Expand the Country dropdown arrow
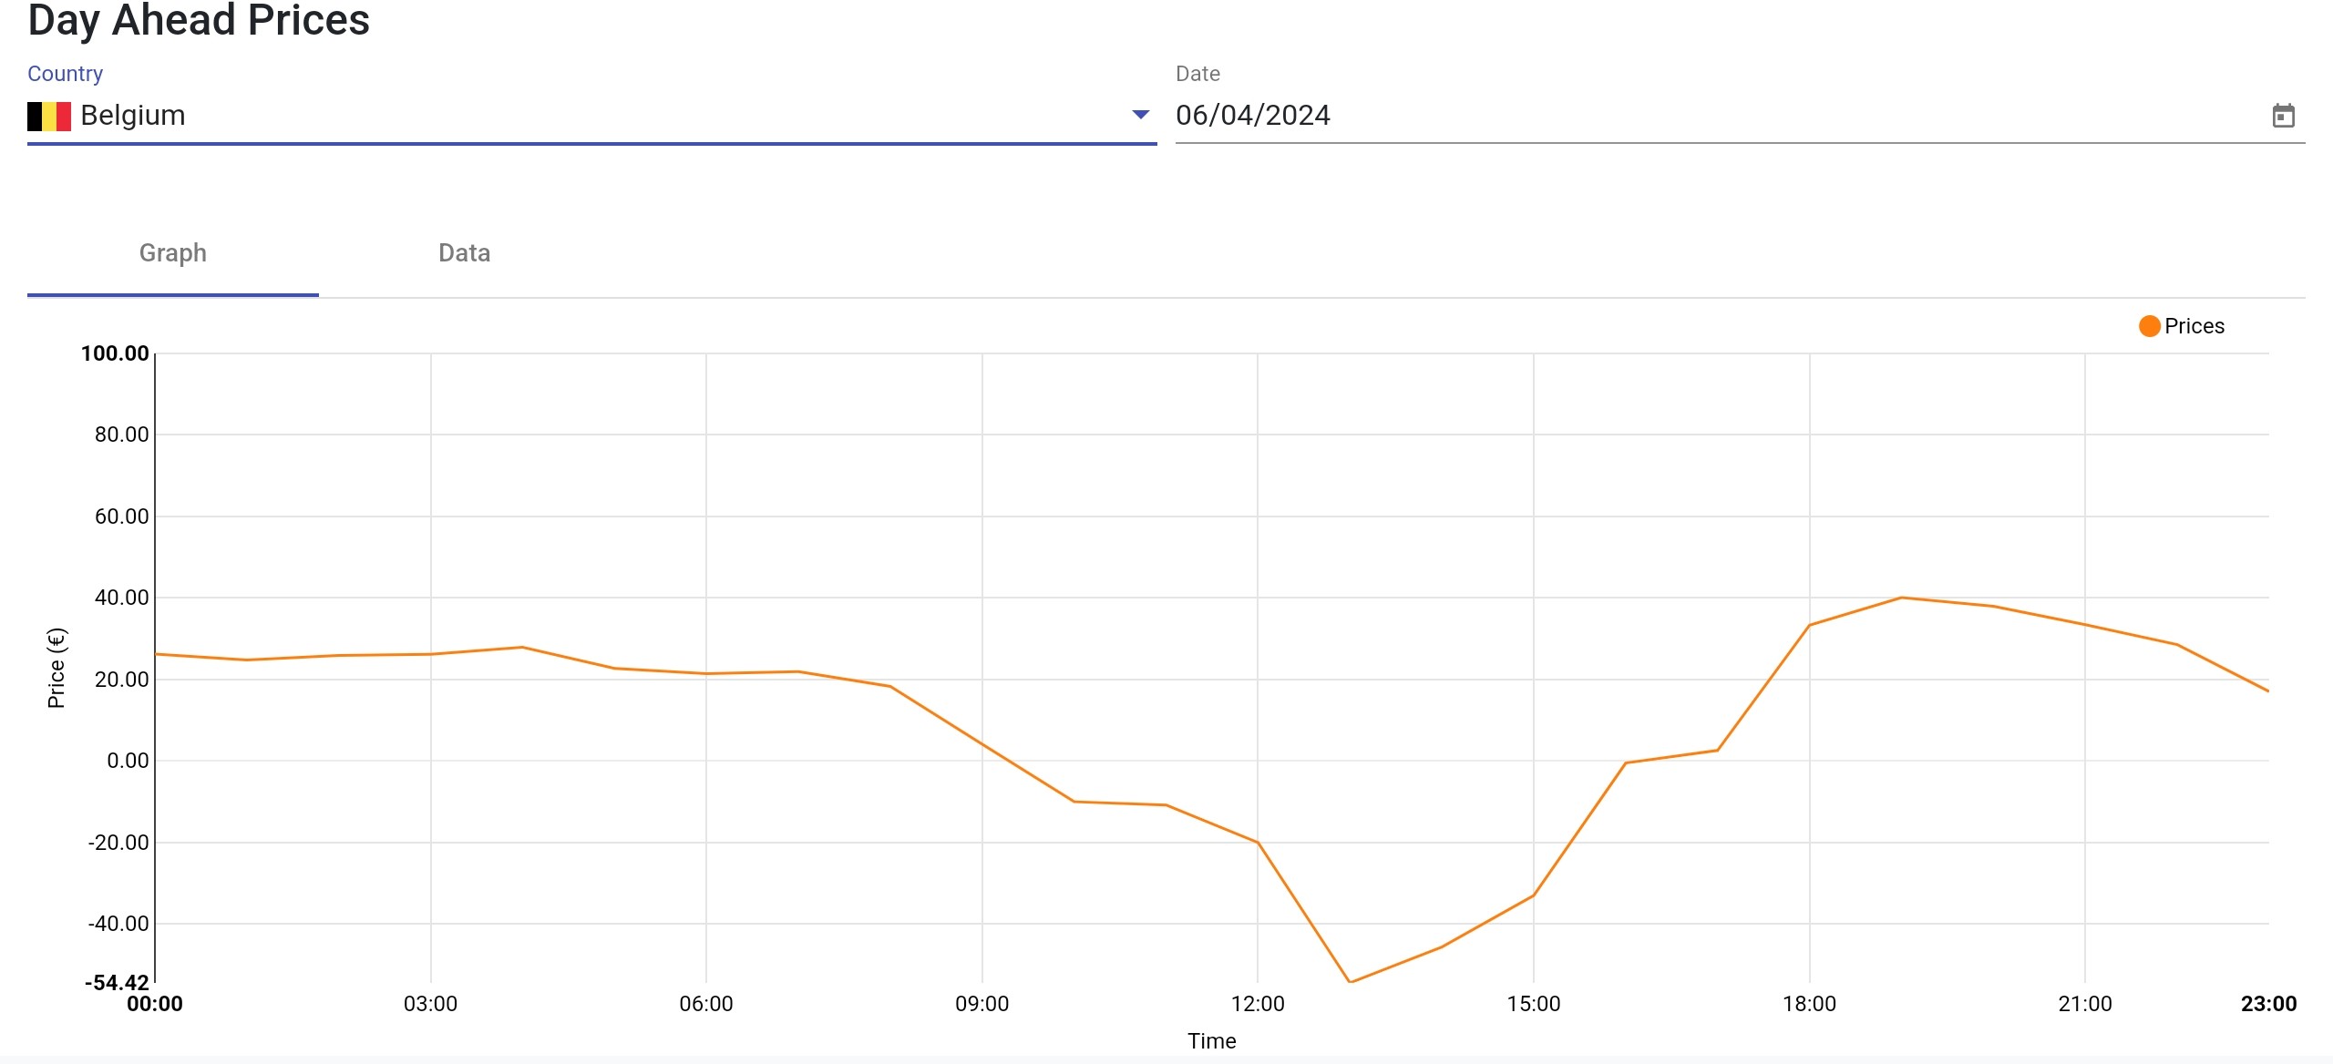2333x1064 pixels. pos(1140,115)
